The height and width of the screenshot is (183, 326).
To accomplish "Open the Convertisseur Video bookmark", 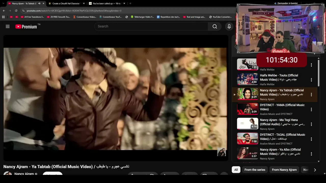I will pyautogui.click(x=85, y=17).
